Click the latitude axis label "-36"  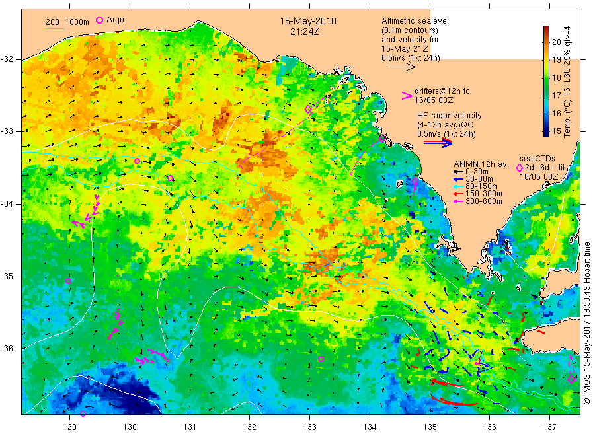(7, 349)
